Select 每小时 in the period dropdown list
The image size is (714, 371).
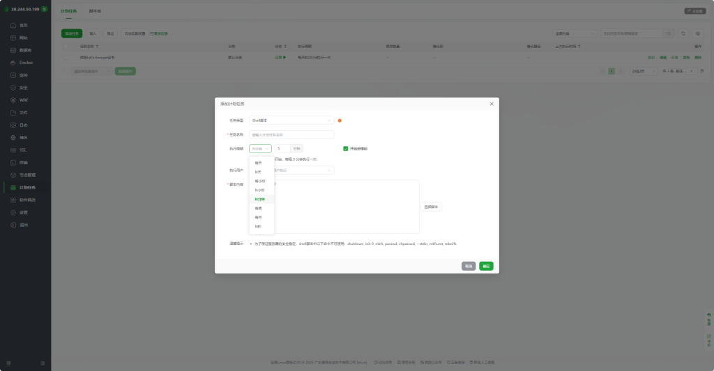click(261, 181)
